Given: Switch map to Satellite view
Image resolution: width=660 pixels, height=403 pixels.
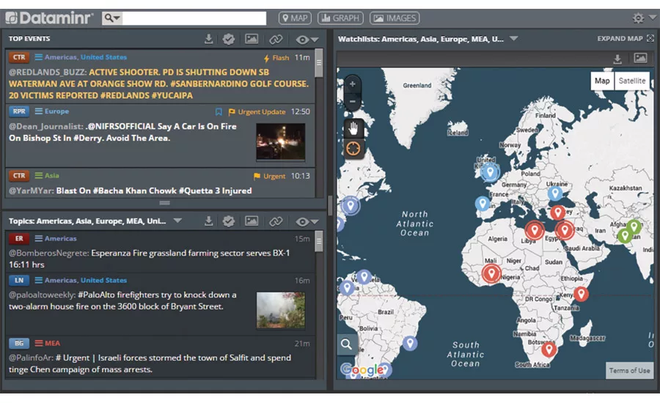Looking at the screenshot, I should pos(631,81).
